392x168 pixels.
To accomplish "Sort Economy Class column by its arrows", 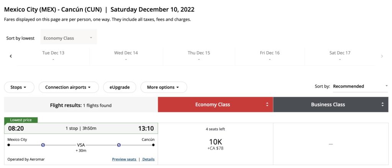I will [x=267, y=104].
